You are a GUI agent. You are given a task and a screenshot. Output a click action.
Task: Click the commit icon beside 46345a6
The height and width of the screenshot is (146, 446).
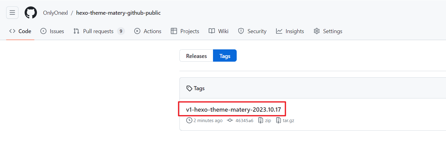[x=230, y=121]
